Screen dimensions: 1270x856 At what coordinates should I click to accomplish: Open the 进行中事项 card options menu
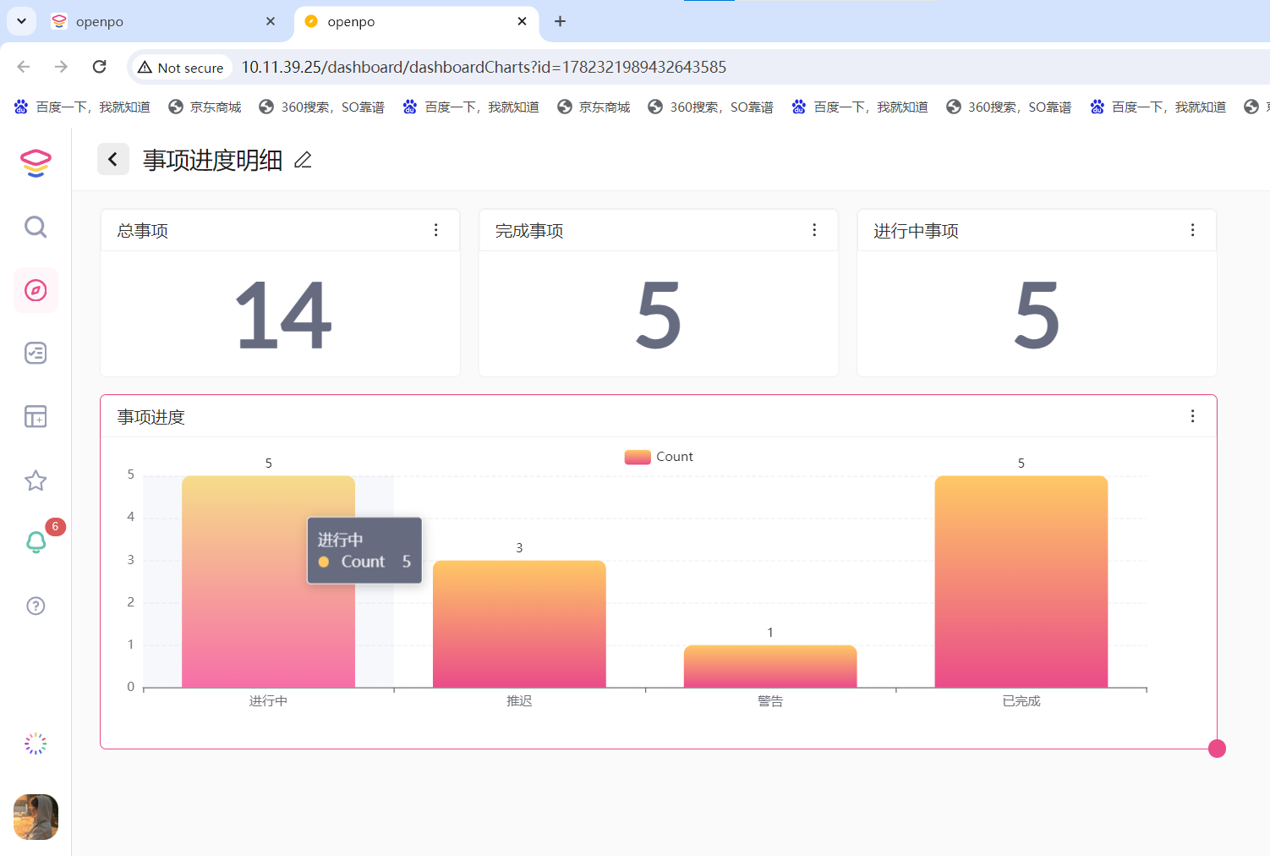pyautogui.click(x=1192, y=230)
